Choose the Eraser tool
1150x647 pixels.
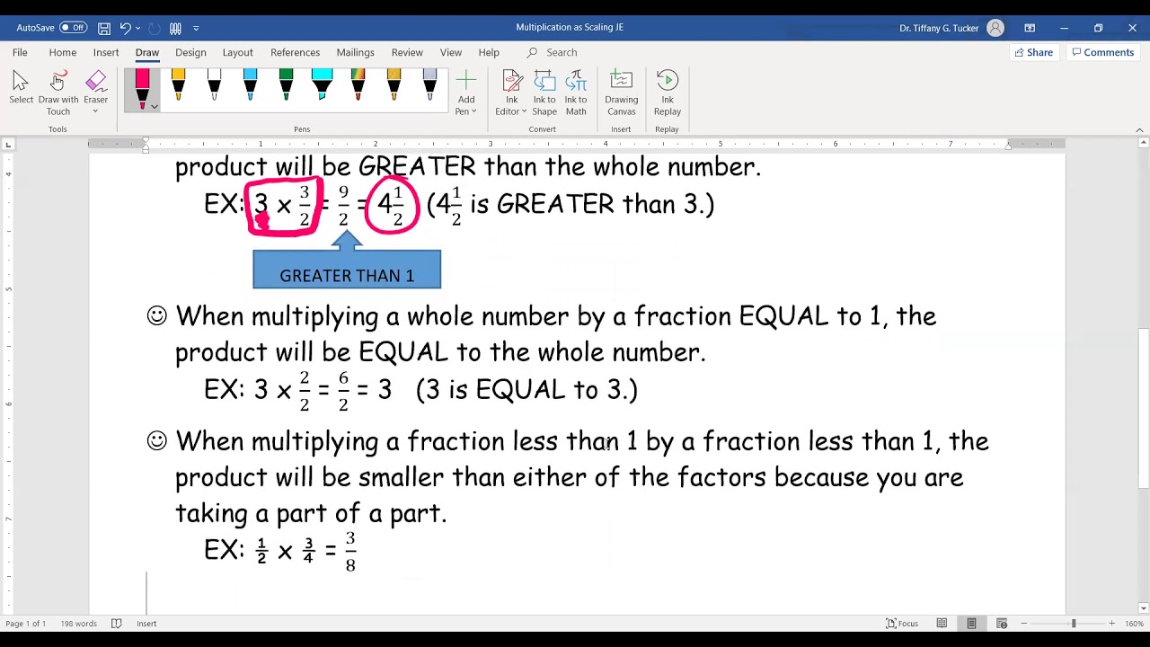click(95, 83)
